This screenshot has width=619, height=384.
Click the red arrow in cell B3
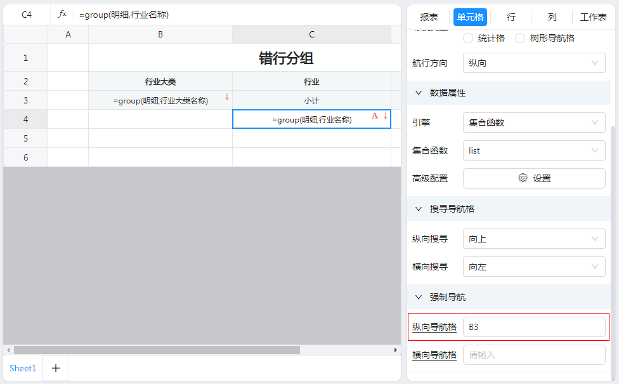point(226,97)
